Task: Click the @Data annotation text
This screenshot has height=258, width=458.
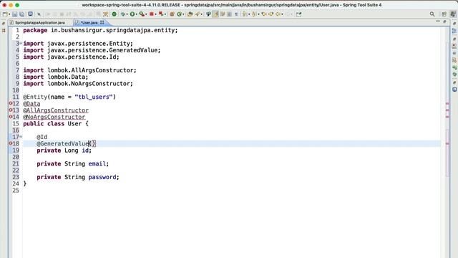Action: click(31, 103)
